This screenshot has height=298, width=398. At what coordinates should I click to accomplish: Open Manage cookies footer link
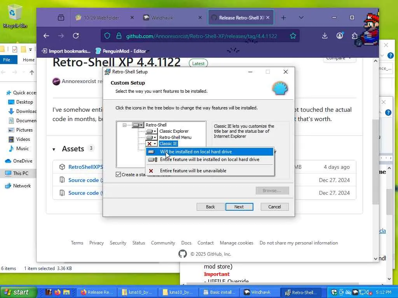point(236,243)
